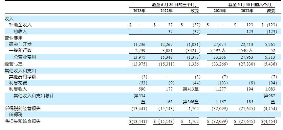
Task: Click 33,266 in the 总营业费用 row
Action: point(220,57)
